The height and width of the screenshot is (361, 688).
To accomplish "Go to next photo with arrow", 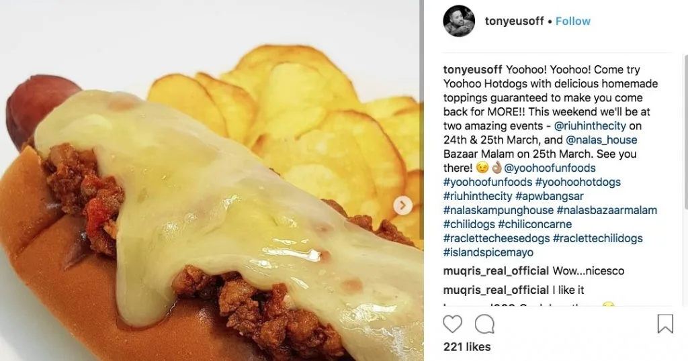I will coord(402,205).
